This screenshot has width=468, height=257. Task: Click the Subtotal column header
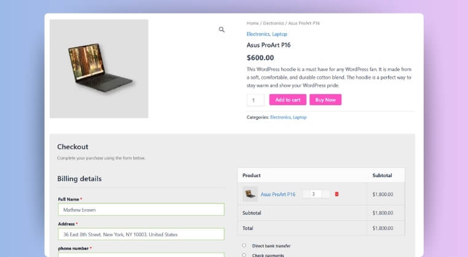(382, 175)
